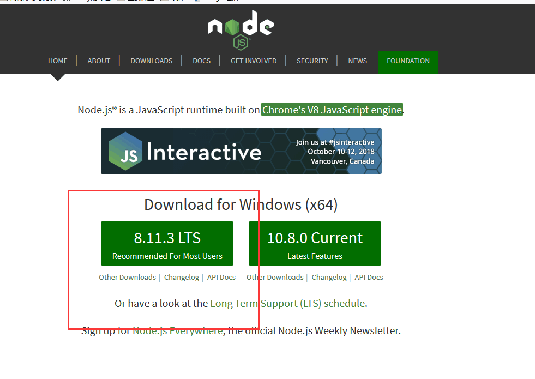Open Other Downloads under 10.8.0 Current

click(x=275, y=278)
